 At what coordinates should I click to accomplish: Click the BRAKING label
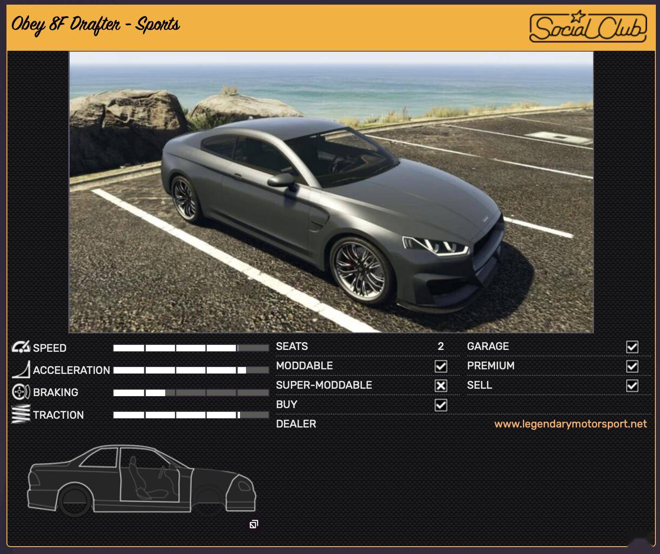coord(55,392)
